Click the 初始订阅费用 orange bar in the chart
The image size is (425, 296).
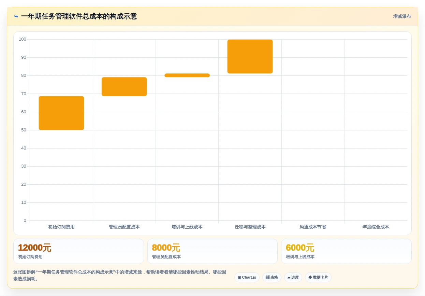61,113
